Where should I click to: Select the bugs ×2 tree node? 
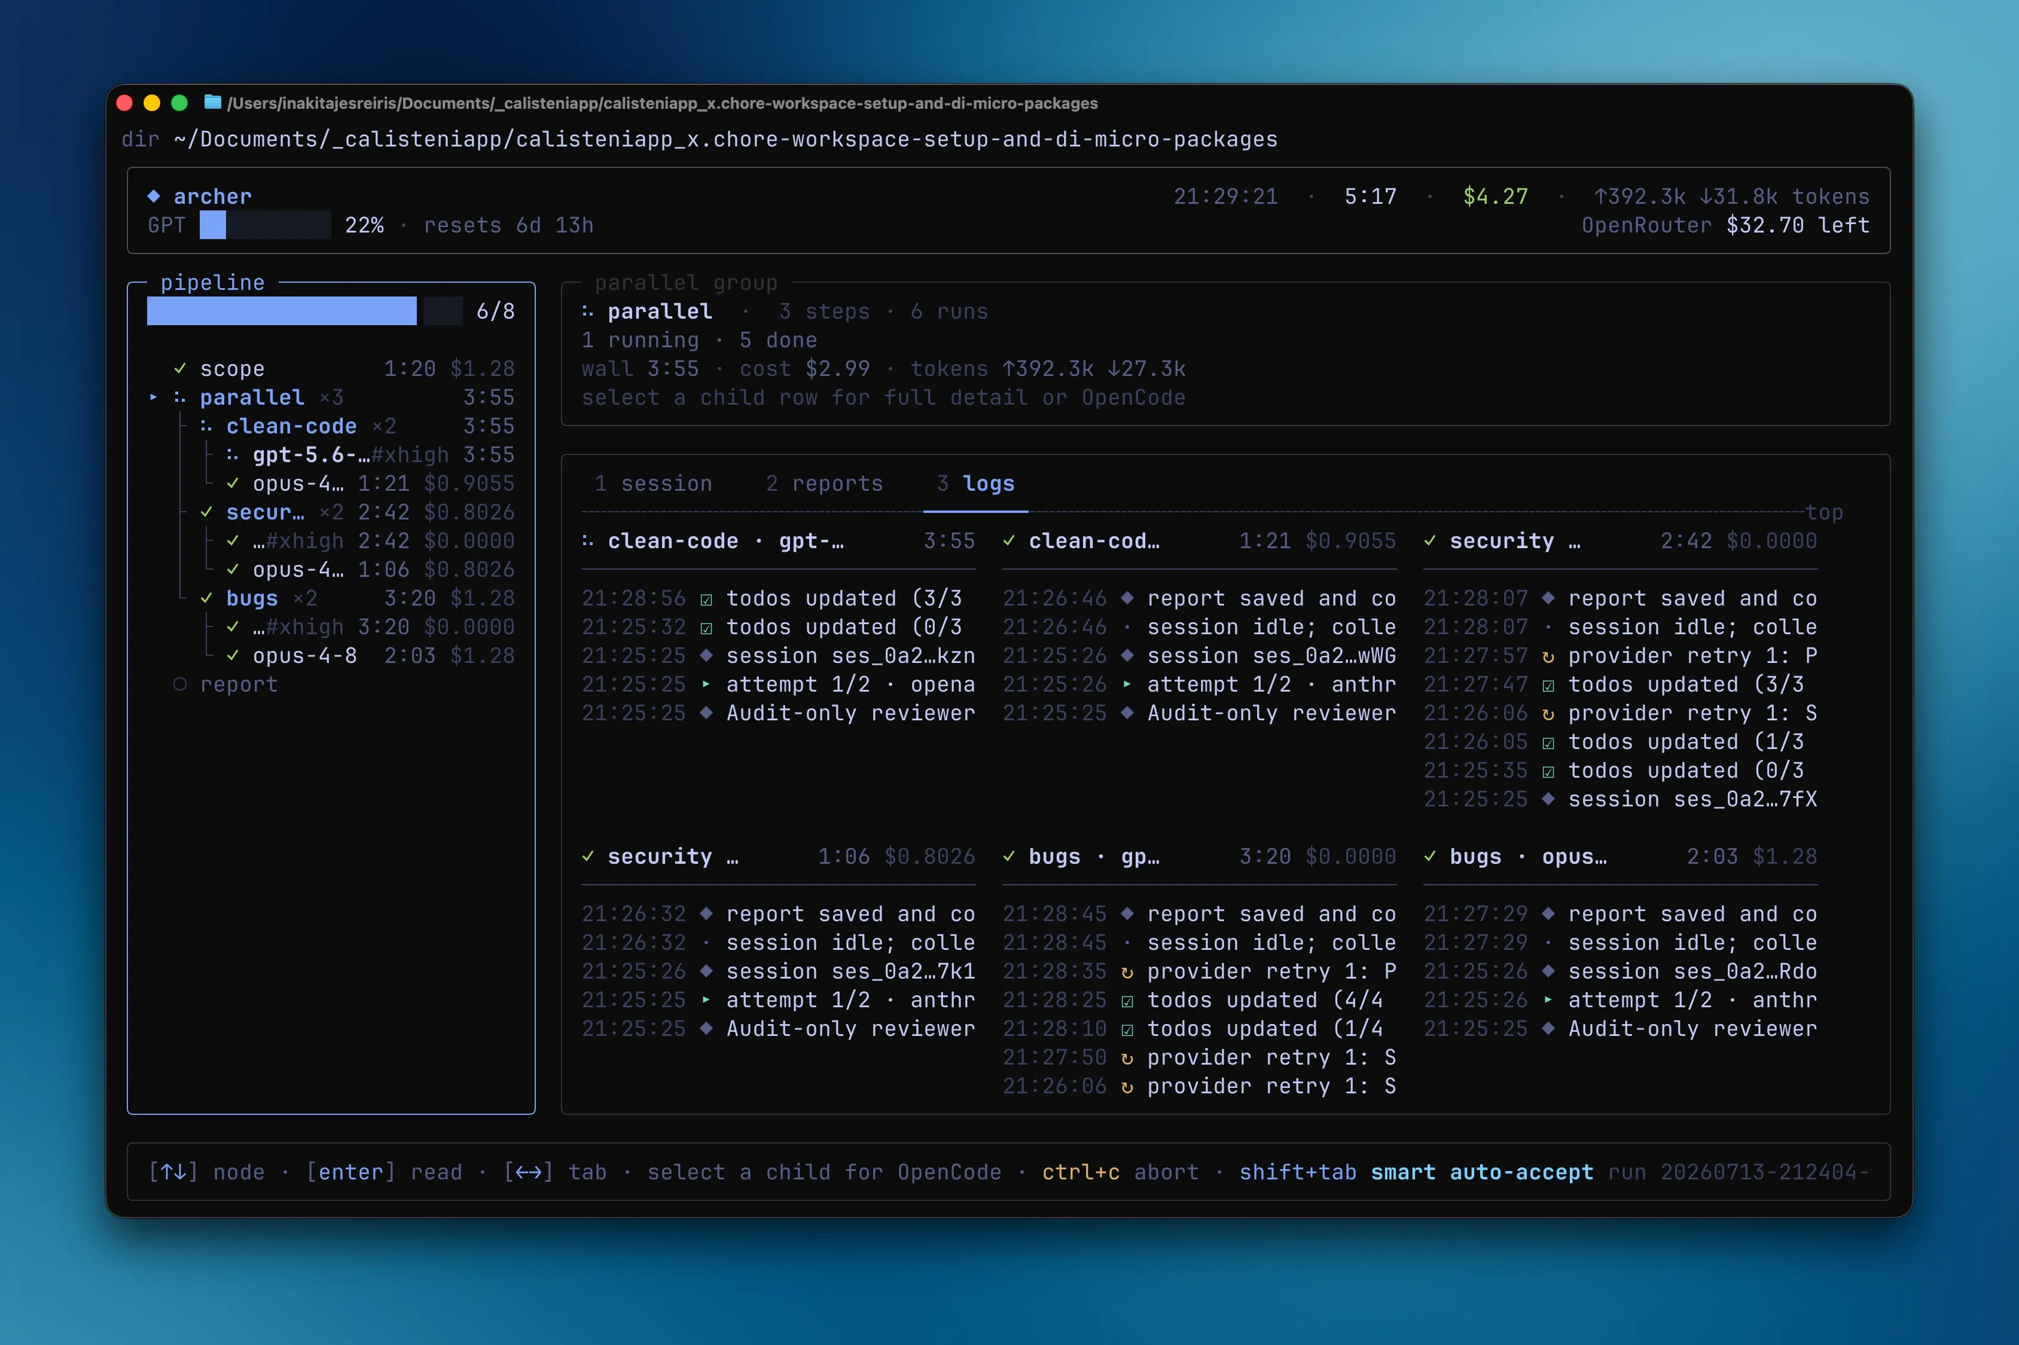[357, 598]
